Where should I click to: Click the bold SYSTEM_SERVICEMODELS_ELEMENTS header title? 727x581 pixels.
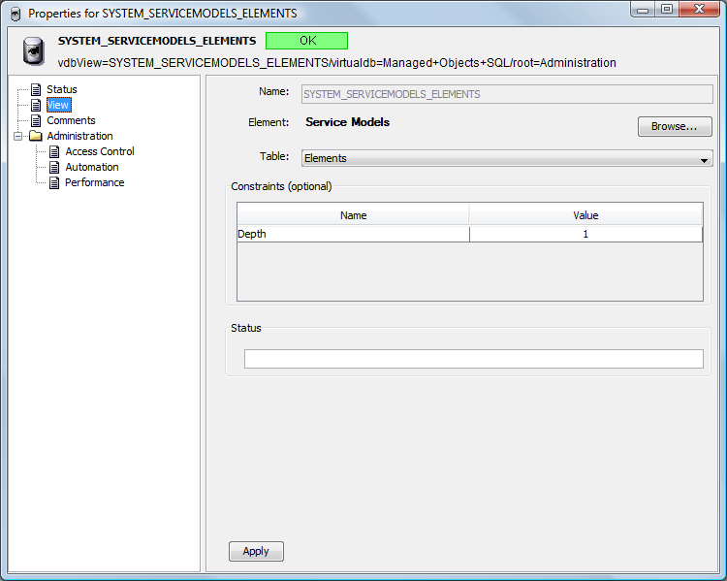point(157,41)
